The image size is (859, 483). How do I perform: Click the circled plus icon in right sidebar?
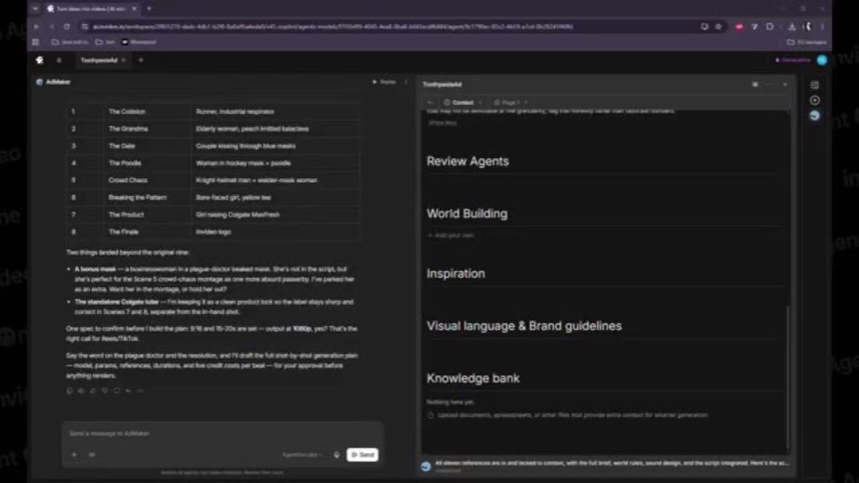[814, 100]
